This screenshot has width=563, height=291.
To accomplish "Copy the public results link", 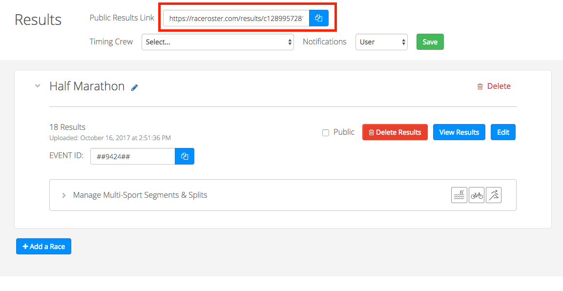I will 319,18.
